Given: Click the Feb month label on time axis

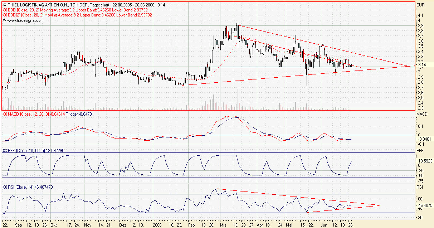Looking at the screenshot, I should 191,226.
